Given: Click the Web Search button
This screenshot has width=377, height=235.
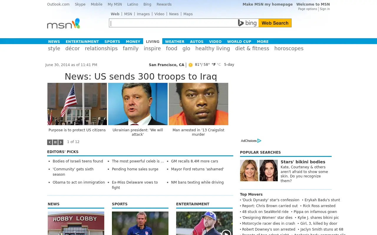Looking at the screenshot, I should (275, 23).
